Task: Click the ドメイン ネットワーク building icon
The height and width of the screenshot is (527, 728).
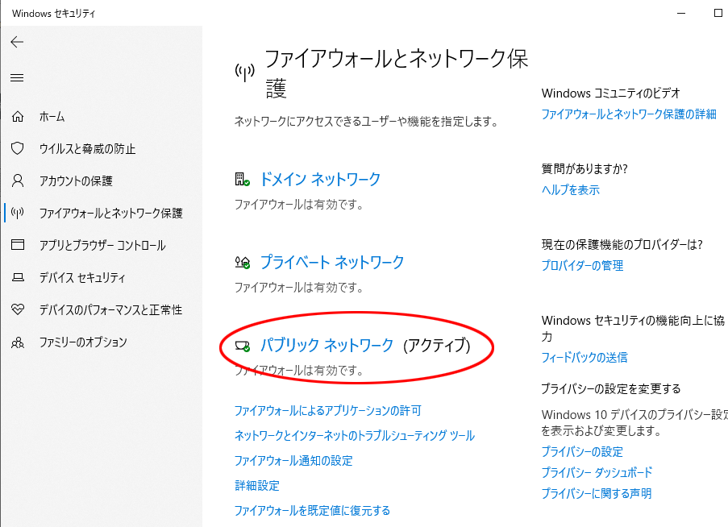Action: 242,180
